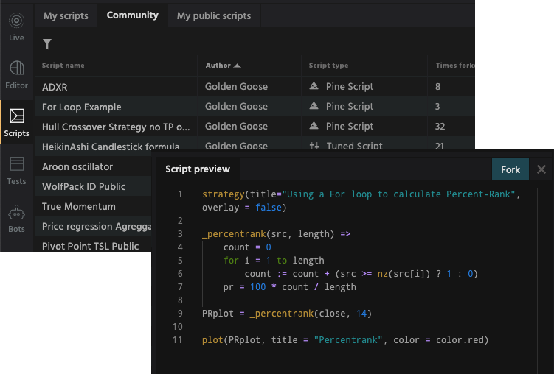
Task: Sort by Script type column header
Action: click(328, 66)
